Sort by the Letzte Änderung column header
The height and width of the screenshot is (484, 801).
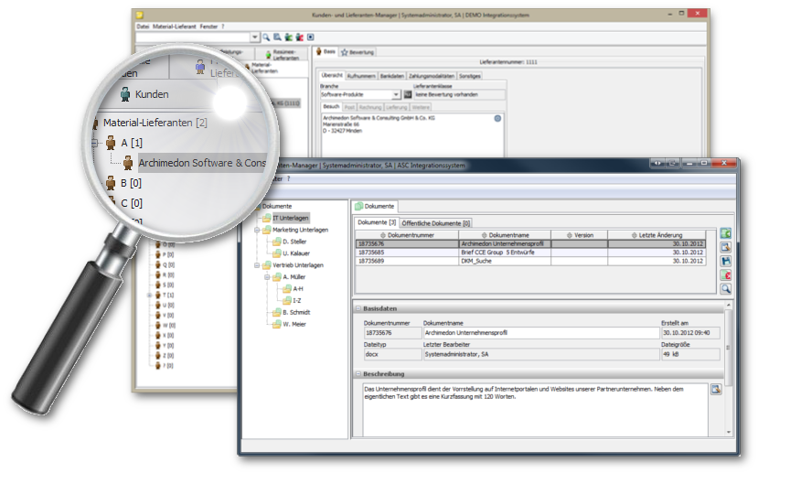point(657,236)
